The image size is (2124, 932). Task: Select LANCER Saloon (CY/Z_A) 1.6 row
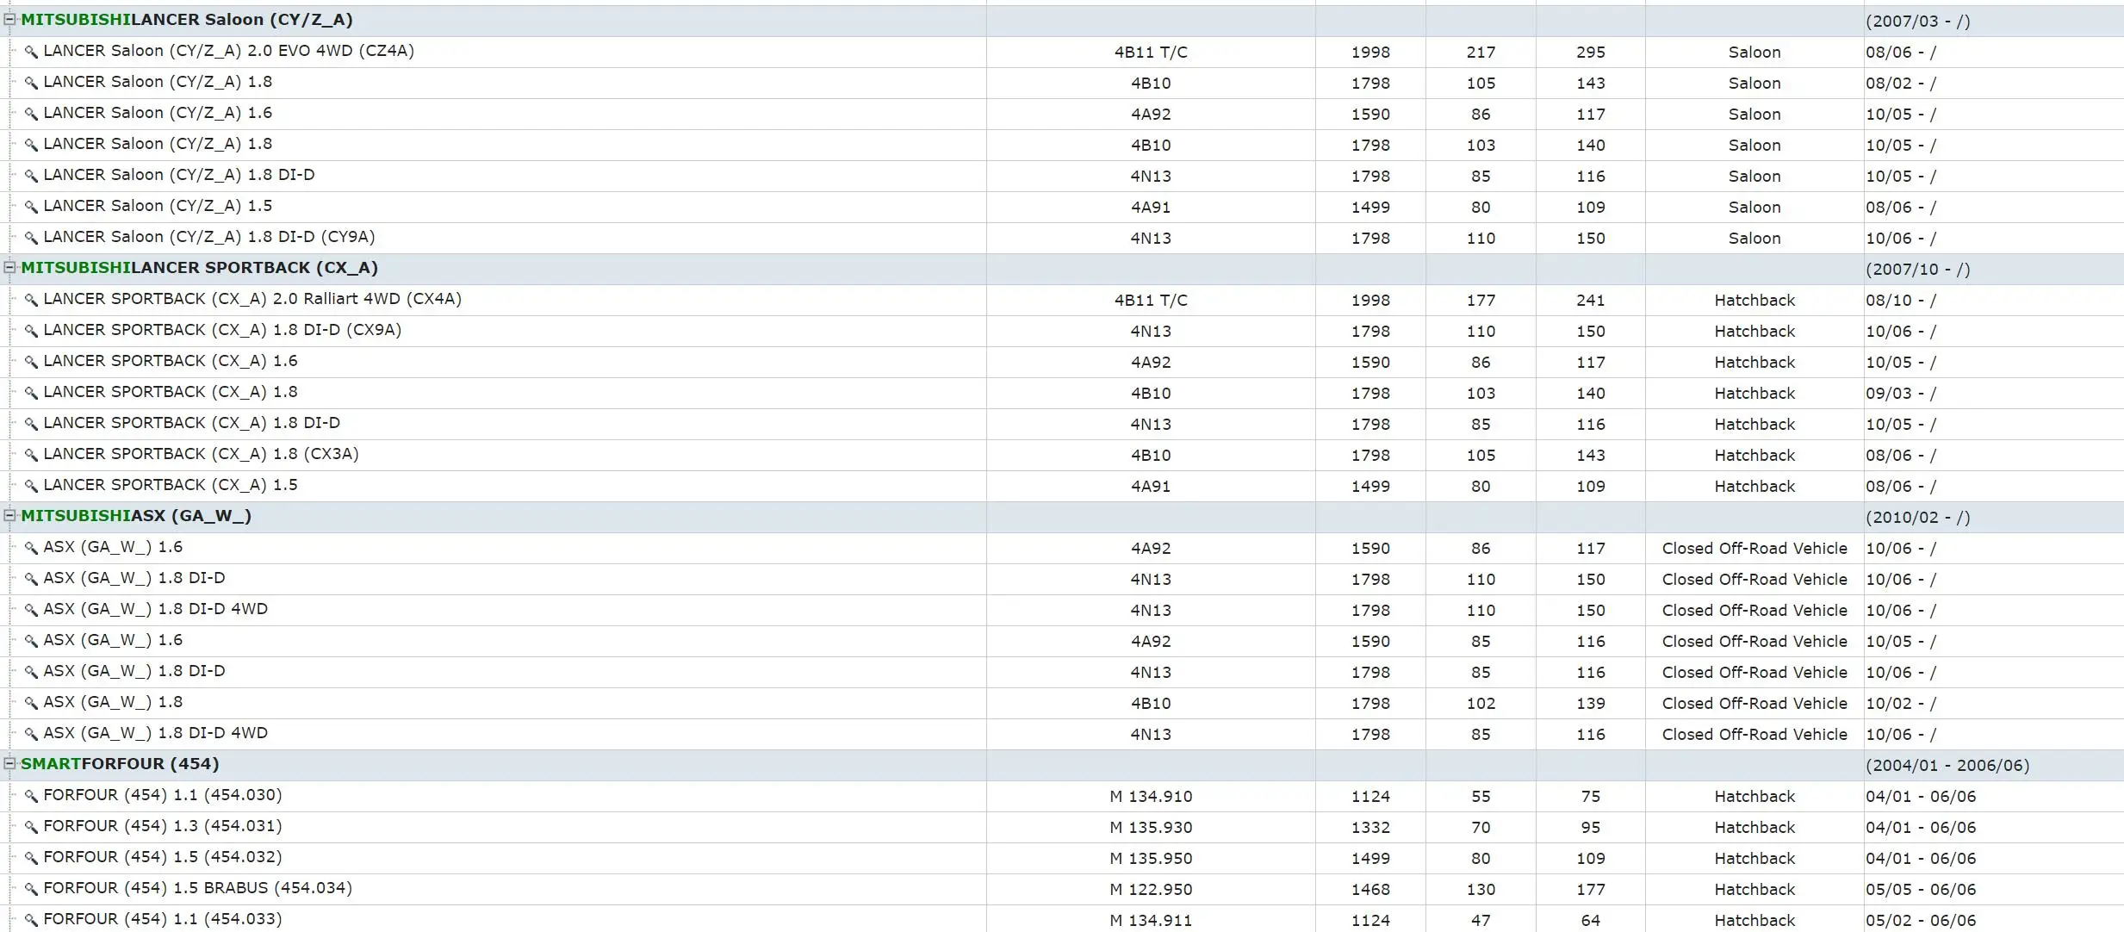coord(1062,114)
